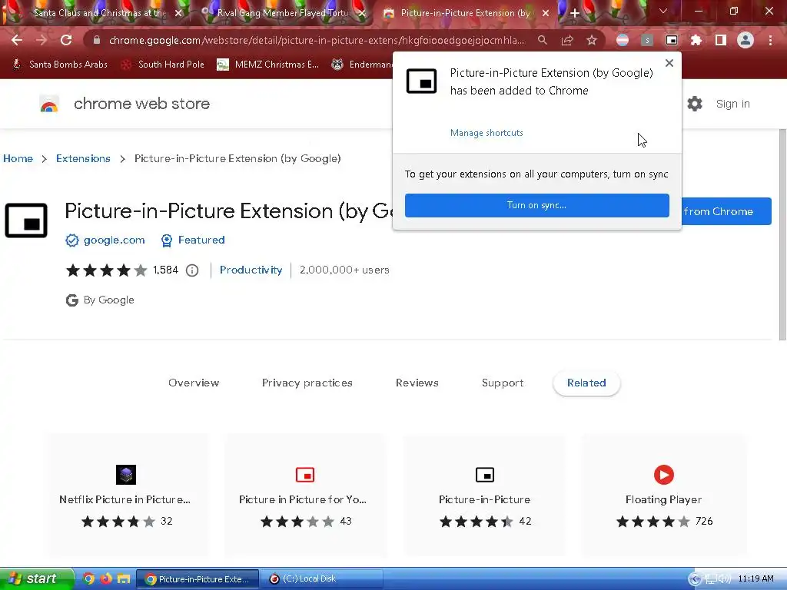
Task: Click the Chrome Web Store rainbow logo
Action: click(49, 104)
